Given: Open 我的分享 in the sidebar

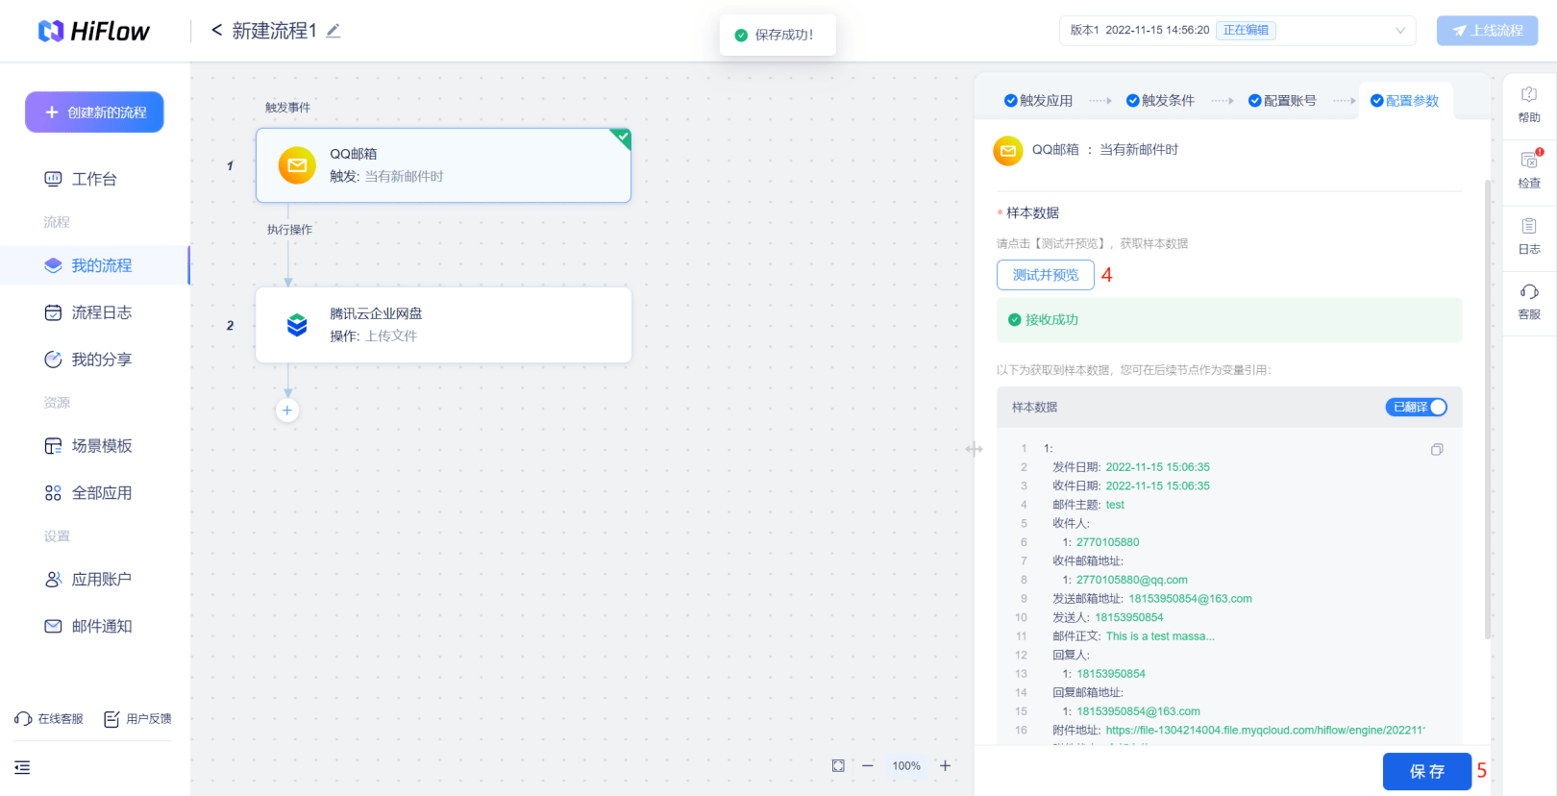Looking at the screenshot, I should pyautogui.click(x=94, y=360).
